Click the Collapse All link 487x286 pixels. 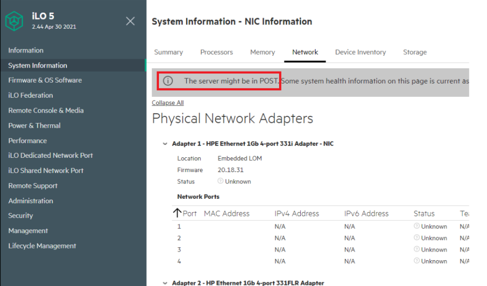point(168,103)
